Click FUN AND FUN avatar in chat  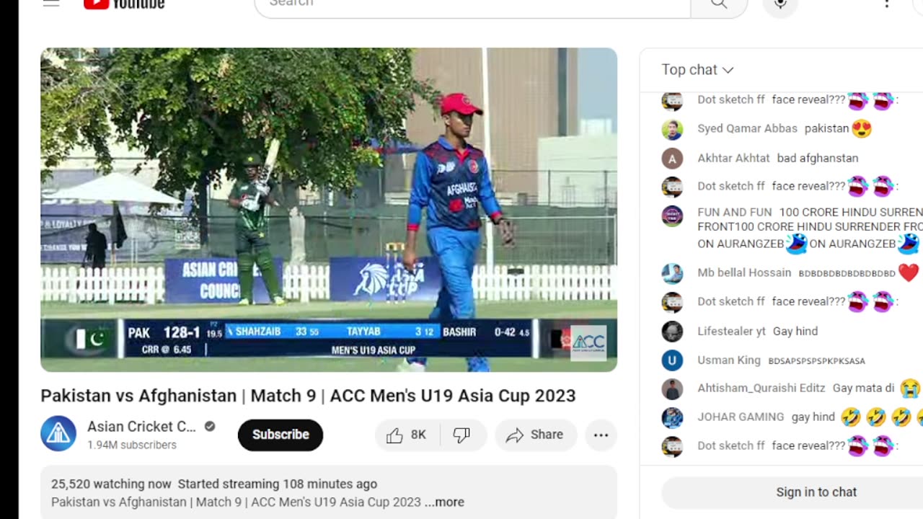672,216
